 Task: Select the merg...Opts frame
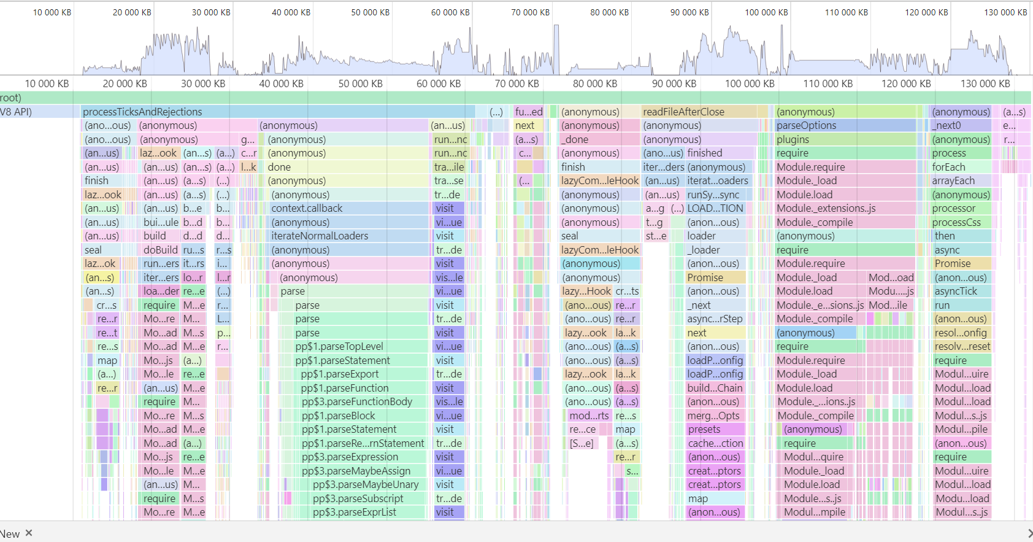pyautogui.click(x=715, y=416)
